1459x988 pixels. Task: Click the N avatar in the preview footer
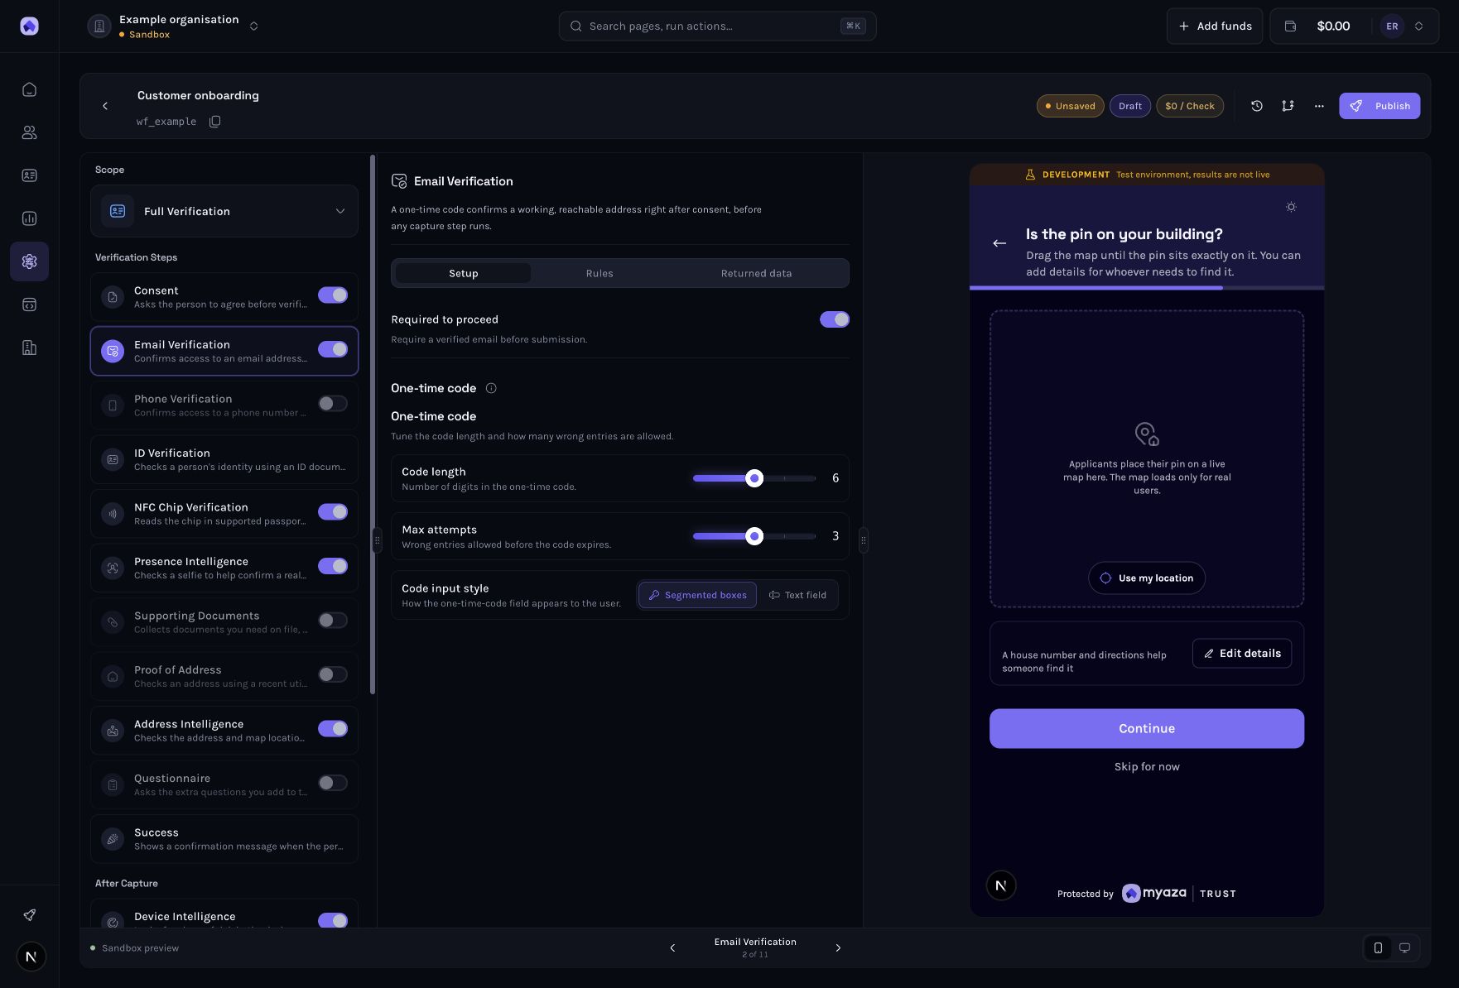pos(1001,885)
